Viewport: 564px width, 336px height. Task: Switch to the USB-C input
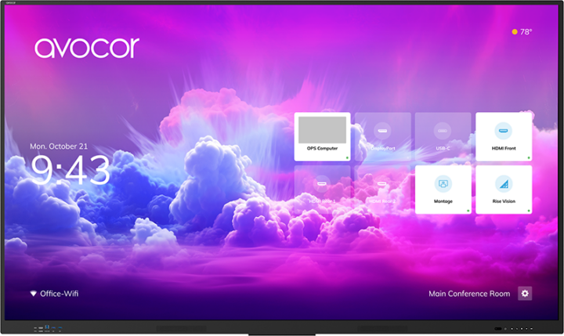point(443,137)
